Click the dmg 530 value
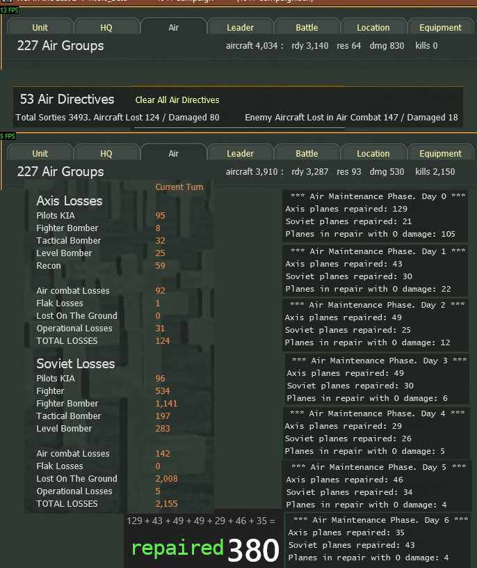 (387, 172)
